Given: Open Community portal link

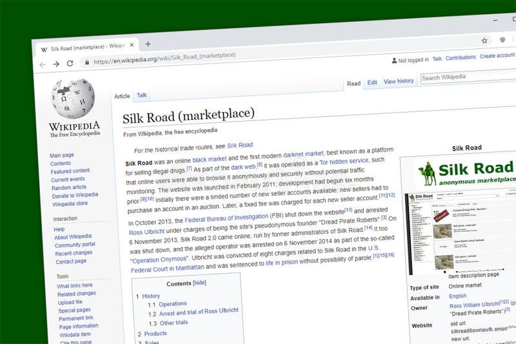Looking at the screenshot, I should pyautogui.click(x=75, y=245).
